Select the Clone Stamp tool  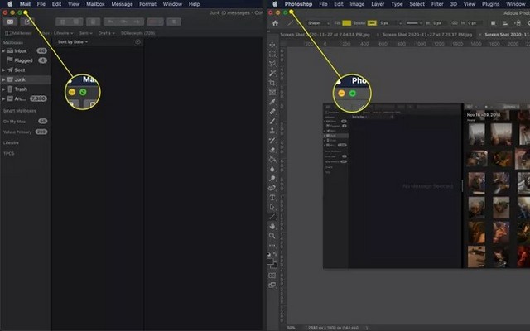coord(272,131)
